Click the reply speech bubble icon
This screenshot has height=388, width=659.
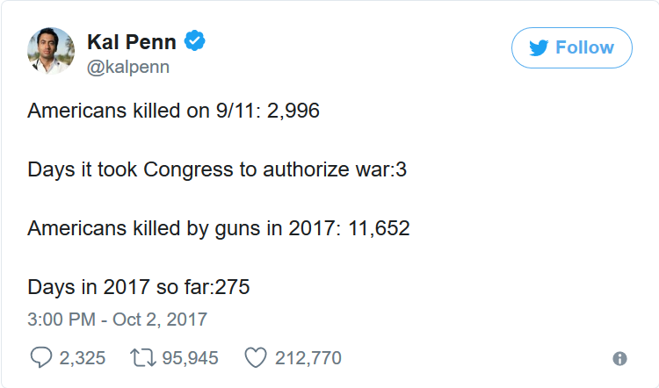[41, 358]
